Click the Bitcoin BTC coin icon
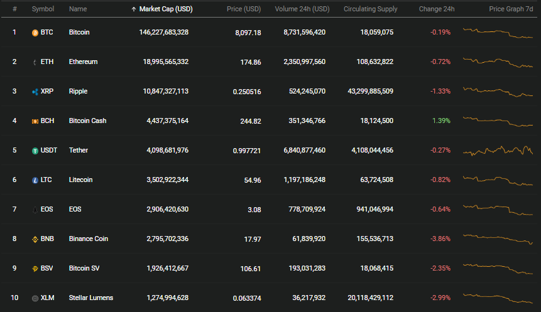Screen dimensions: 541x312 (x=35, y=33)
